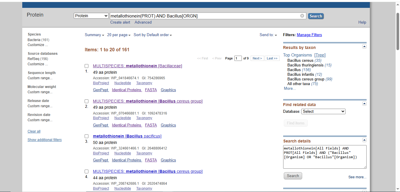Click the scrollbar up arrow
Screen dimensions: 400x192
click(x=398, y=4)
